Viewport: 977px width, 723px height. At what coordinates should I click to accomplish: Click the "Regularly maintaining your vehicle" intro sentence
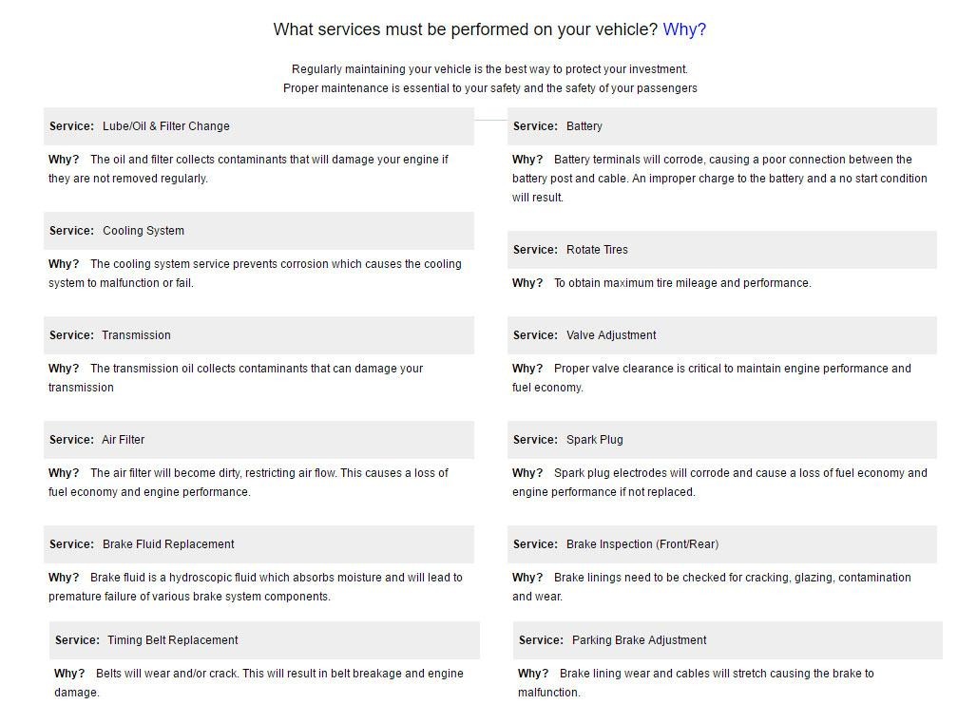point(489,69)
